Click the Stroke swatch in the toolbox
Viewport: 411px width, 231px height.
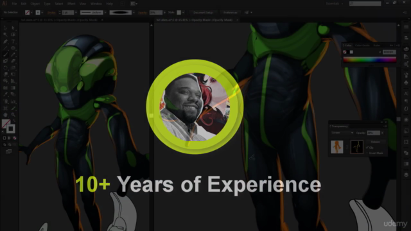click(x=11, y=128)
